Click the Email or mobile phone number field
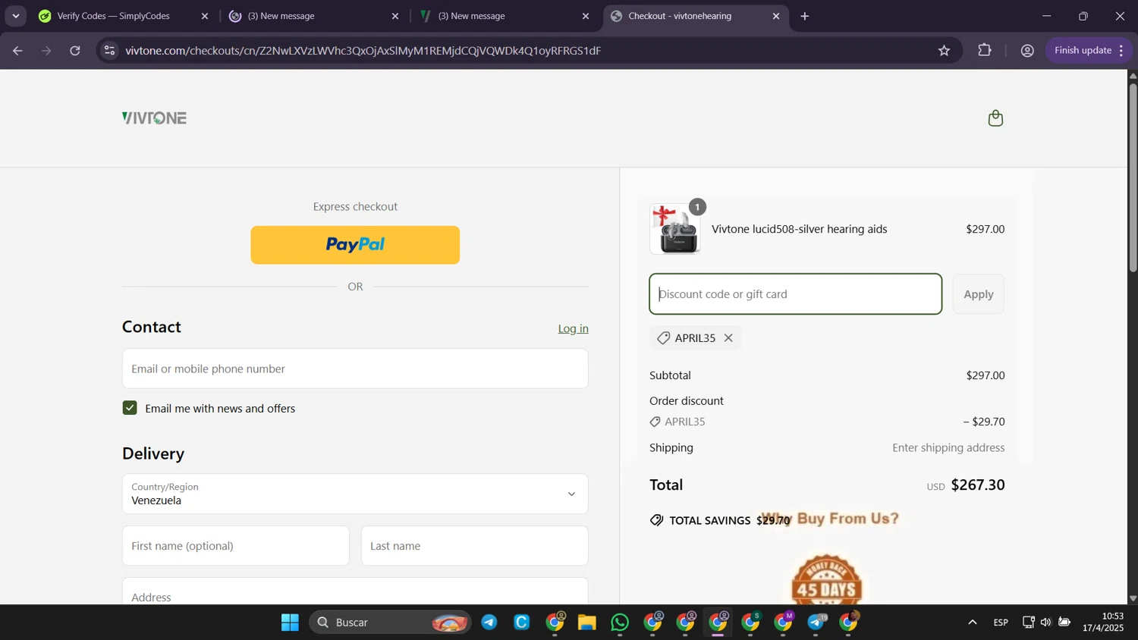 click(355, 369)
